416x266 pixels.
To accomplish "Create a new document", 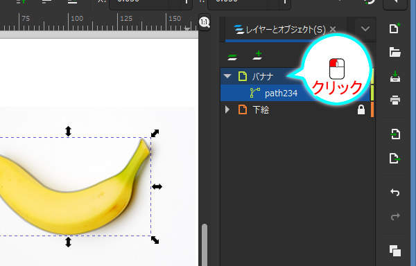I will pos(395,28).
